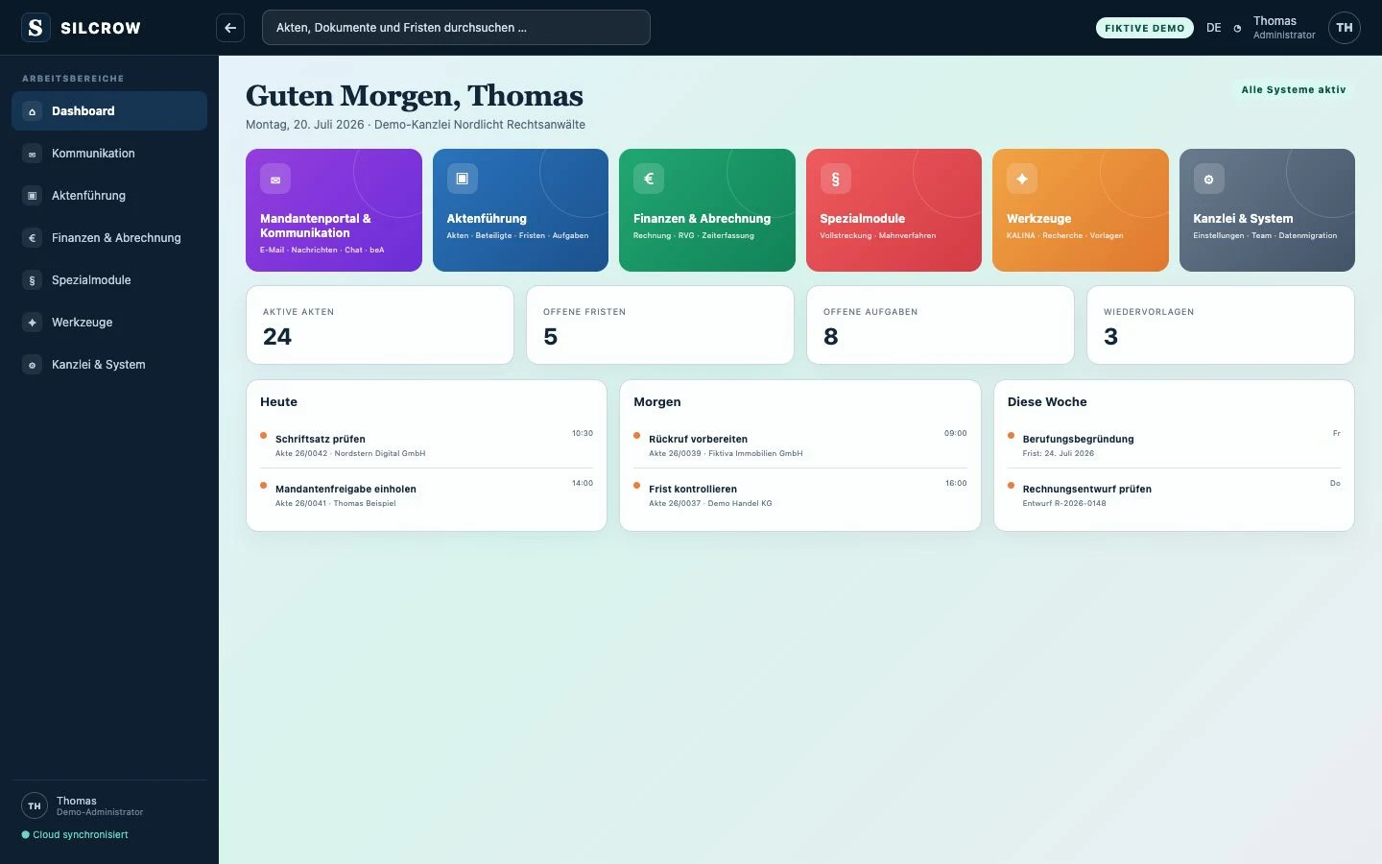Click the Diese Woche panel heading
Screen dimensions: 1382x864
pos(1047,402)
